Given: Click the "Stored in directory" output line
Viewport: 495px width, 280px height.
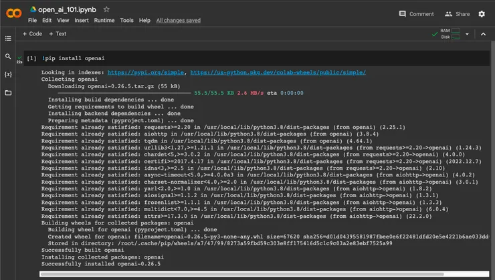Looking at the screenshot, I should tap(220, 243).
